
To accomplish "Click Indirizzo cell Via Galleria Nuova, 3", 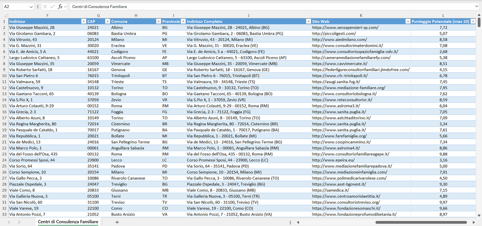I will coord(47,196).
